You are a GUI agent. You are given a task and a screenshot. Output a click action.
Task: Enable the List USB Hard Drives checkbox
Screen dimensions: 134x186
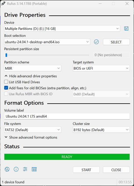pos(6,82)
